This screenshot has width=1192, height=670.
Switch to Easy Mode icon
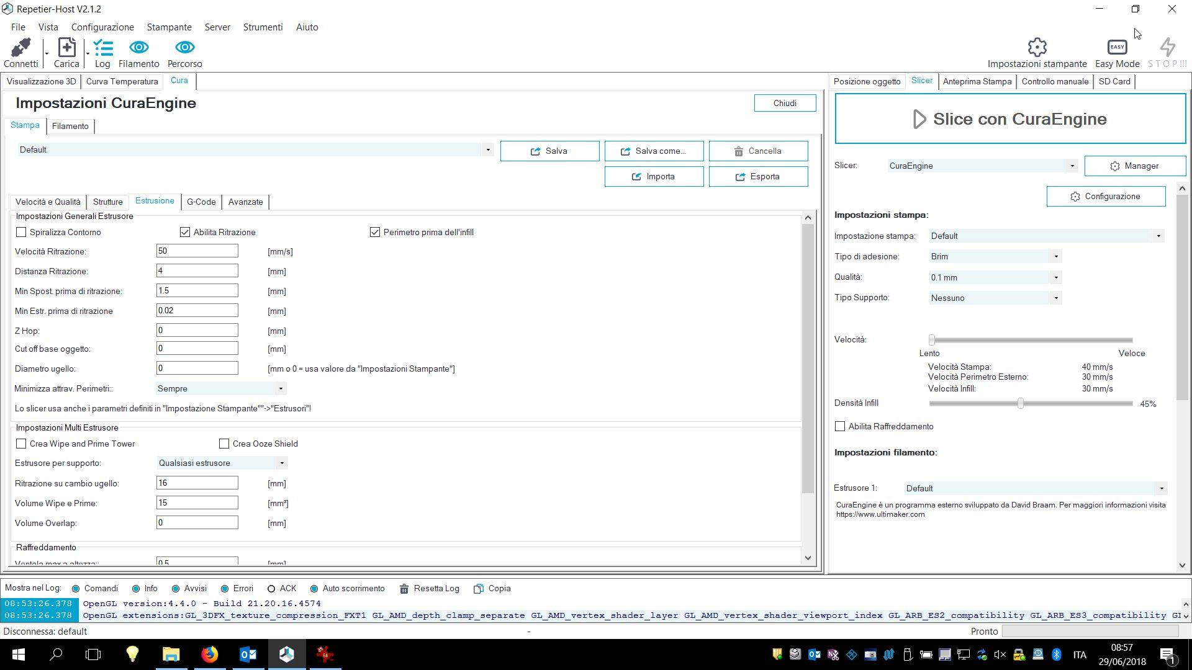(1116, 48)
